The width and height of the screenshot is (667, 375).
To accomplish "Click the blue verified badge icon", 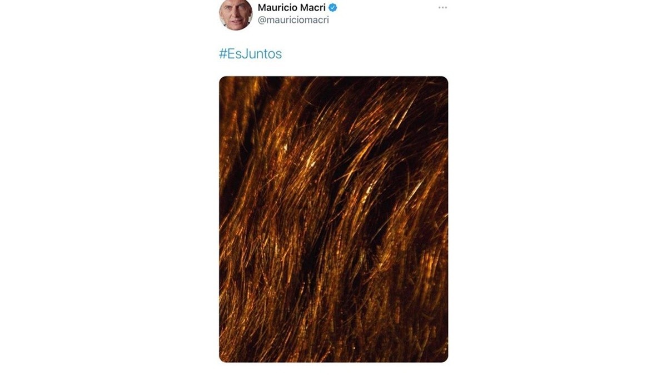I will coord(333,8).
